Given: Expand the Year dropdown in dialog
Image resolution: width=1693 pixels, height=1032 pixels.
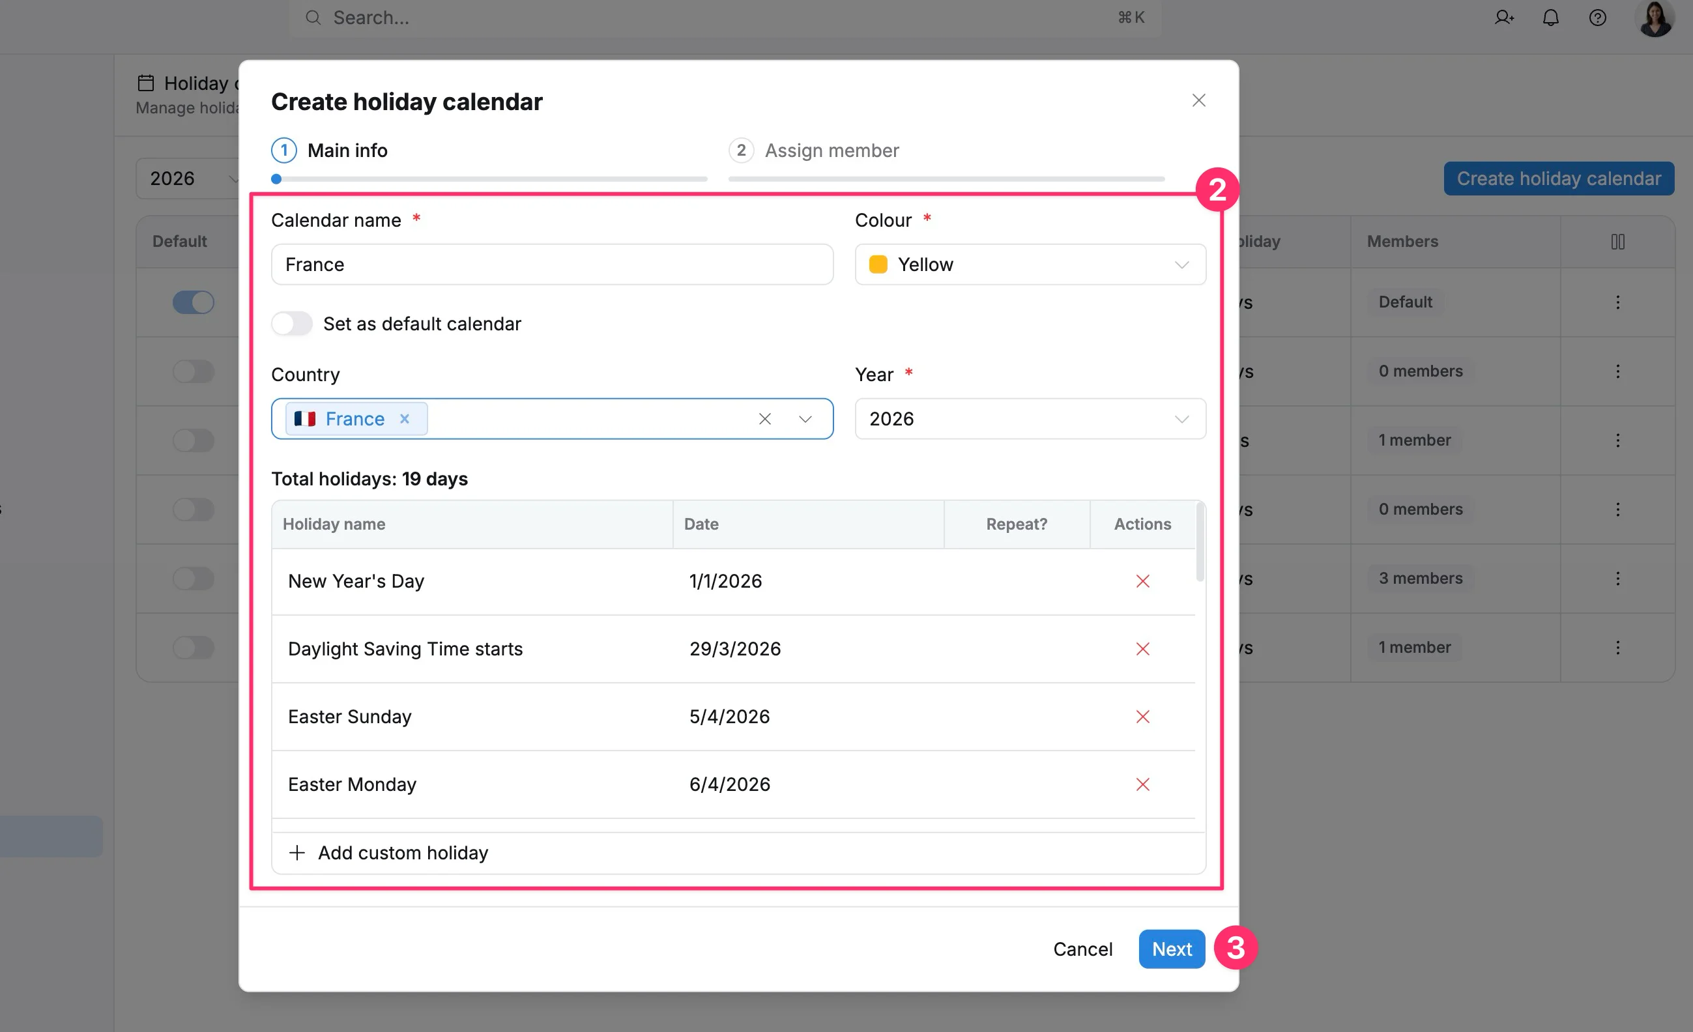Looking at the screenshot, I should [x=1030, y=418].
